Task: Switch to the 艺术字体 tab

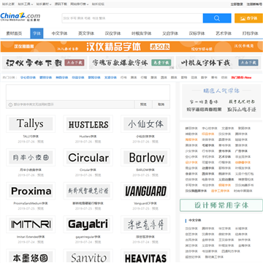Action: coord(224,34)
